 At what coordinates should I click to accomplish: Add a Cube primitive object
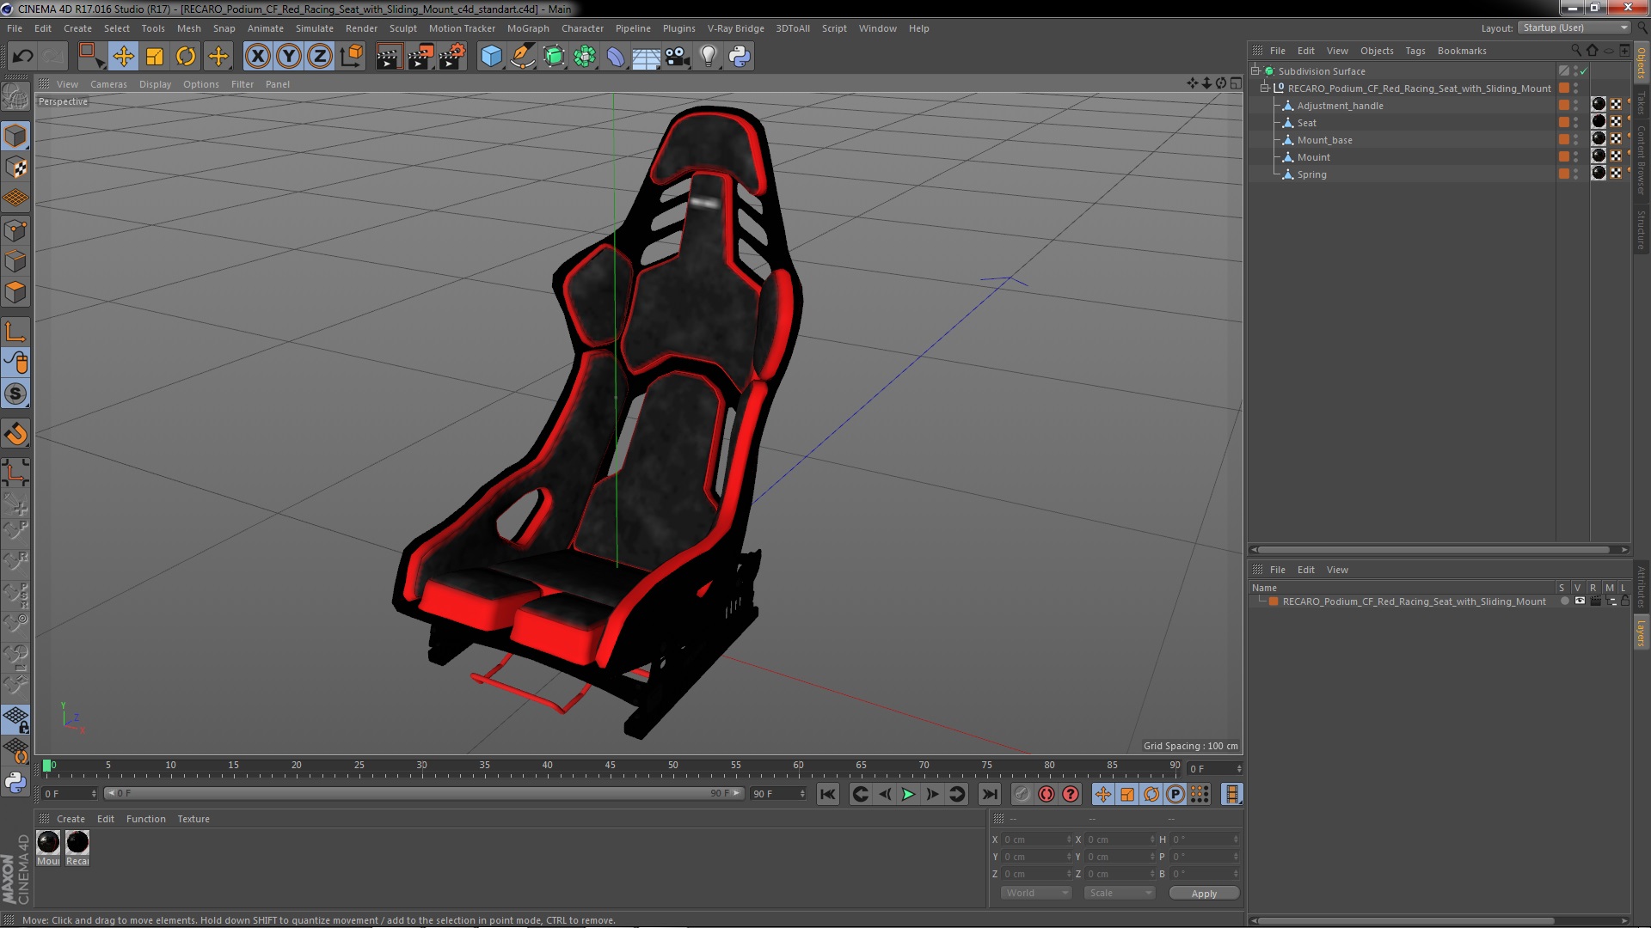491,57
